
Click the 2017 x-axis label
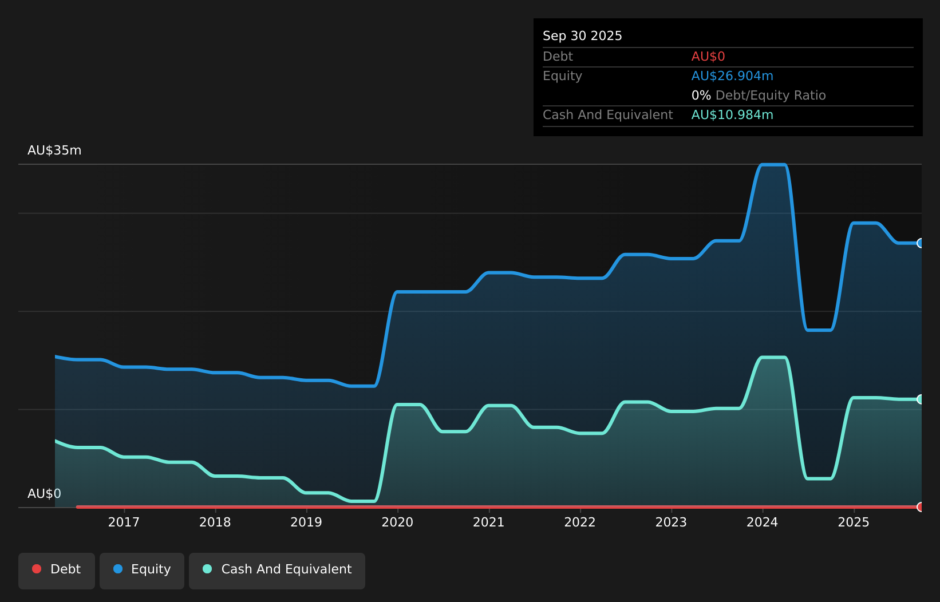click(124, 522)
